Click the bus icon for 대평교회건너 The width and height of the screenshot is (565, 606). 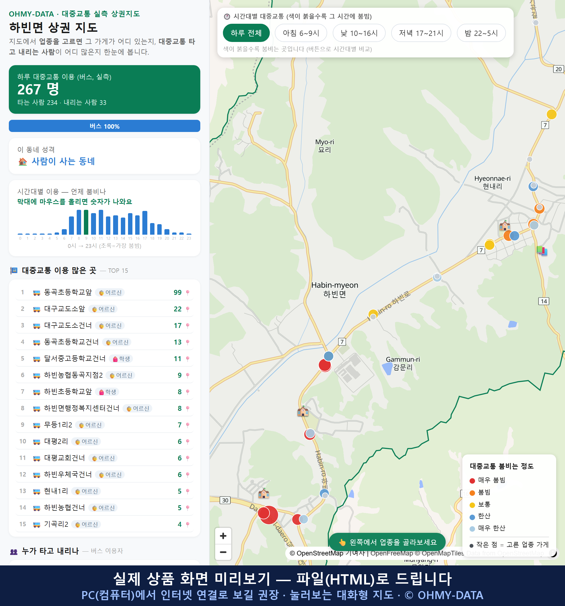click(x=36, y=458)
